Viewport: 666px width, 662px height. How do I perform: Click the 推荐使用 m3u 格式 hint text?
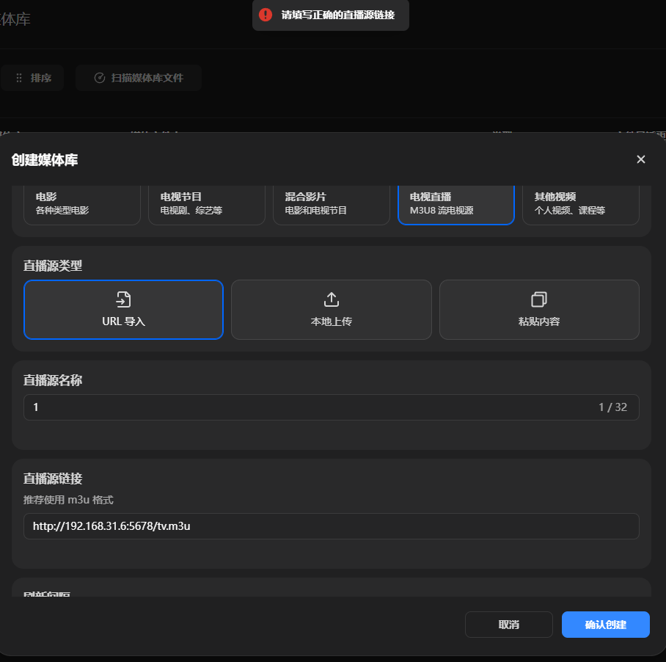[68, 500]
